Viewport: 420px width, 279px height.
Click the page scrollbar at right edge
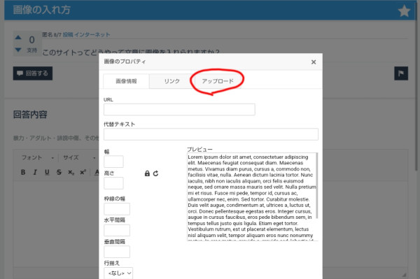(416, 87)
